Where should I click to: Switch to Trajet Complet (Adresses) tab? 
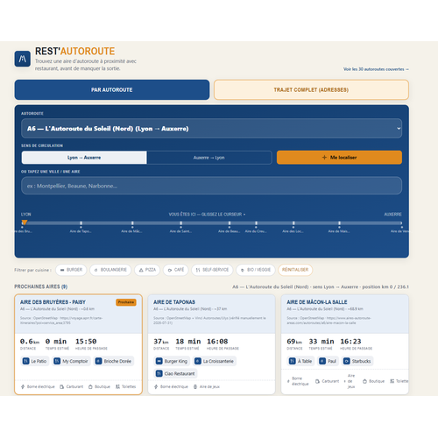(311, 90)
